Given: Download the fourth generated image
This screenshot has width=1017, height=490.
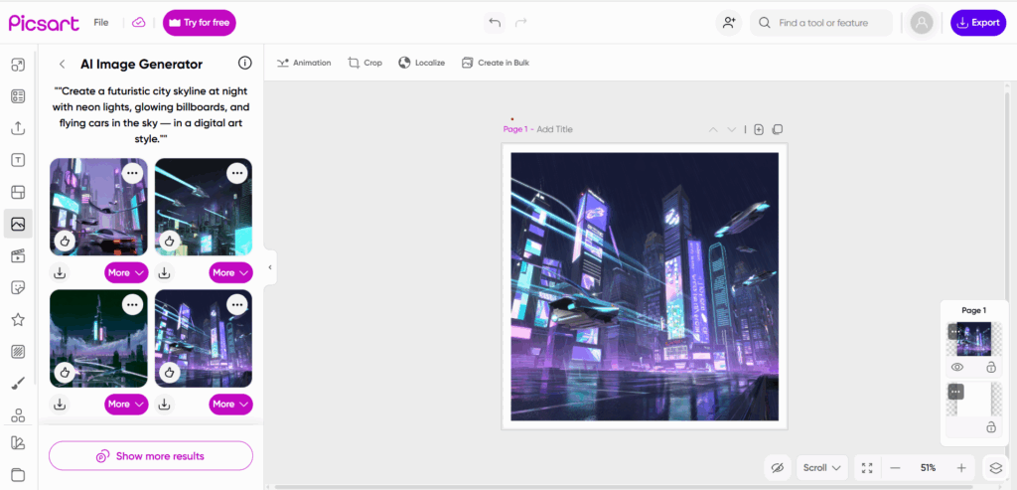Looking at the screenshot, I should [165, 405].
